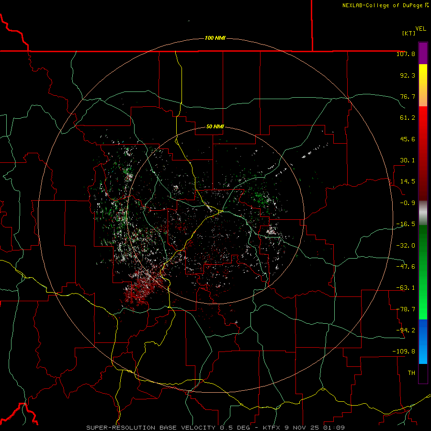Click the 14.5 legend value
Viewport: 431px width, 431px height.
click(x=408, y=181)
